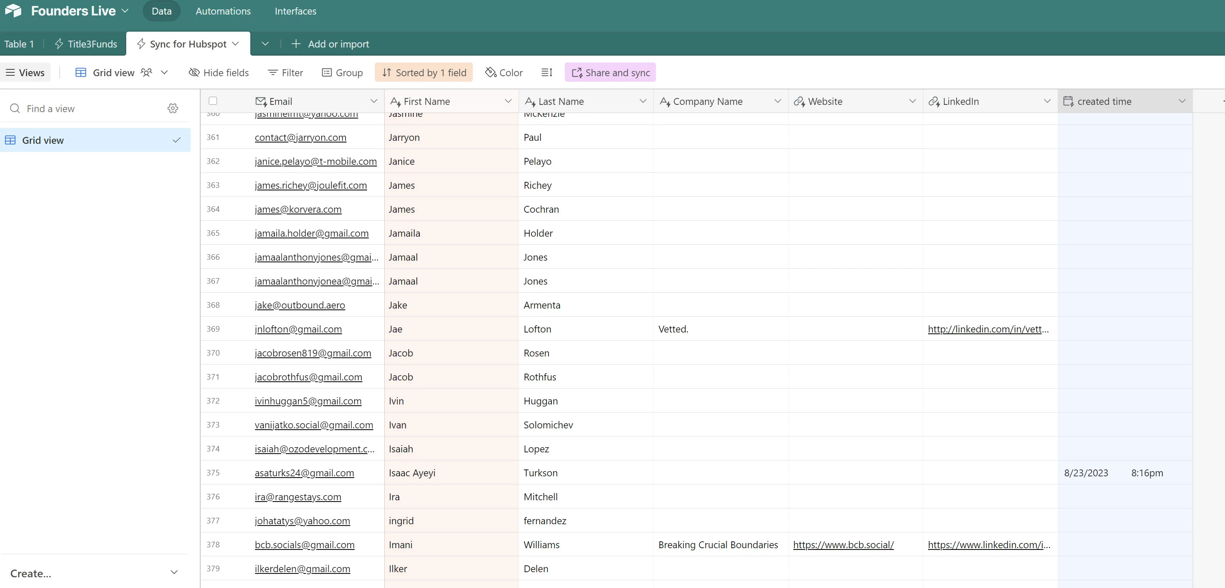Click the view collaborators people icon
This screenshot has height=588, width=1225.
tap(146, 72)
